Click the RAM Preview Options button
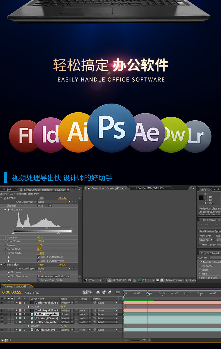 210,231
